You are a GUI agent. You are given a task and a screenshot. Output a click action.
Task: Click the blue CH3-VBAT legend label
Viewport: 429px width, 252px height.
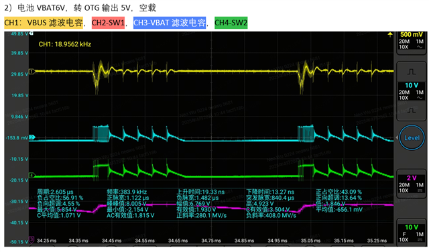[x=170, y=23]
